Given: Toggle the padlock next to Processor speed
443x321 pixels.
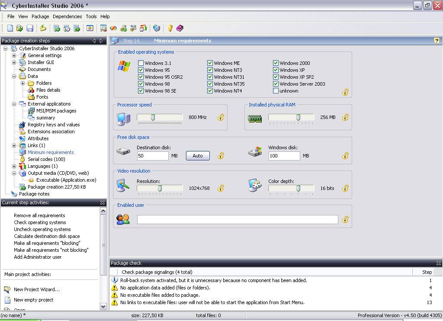Looking at the screenshot, I should (x=221, y=117).
